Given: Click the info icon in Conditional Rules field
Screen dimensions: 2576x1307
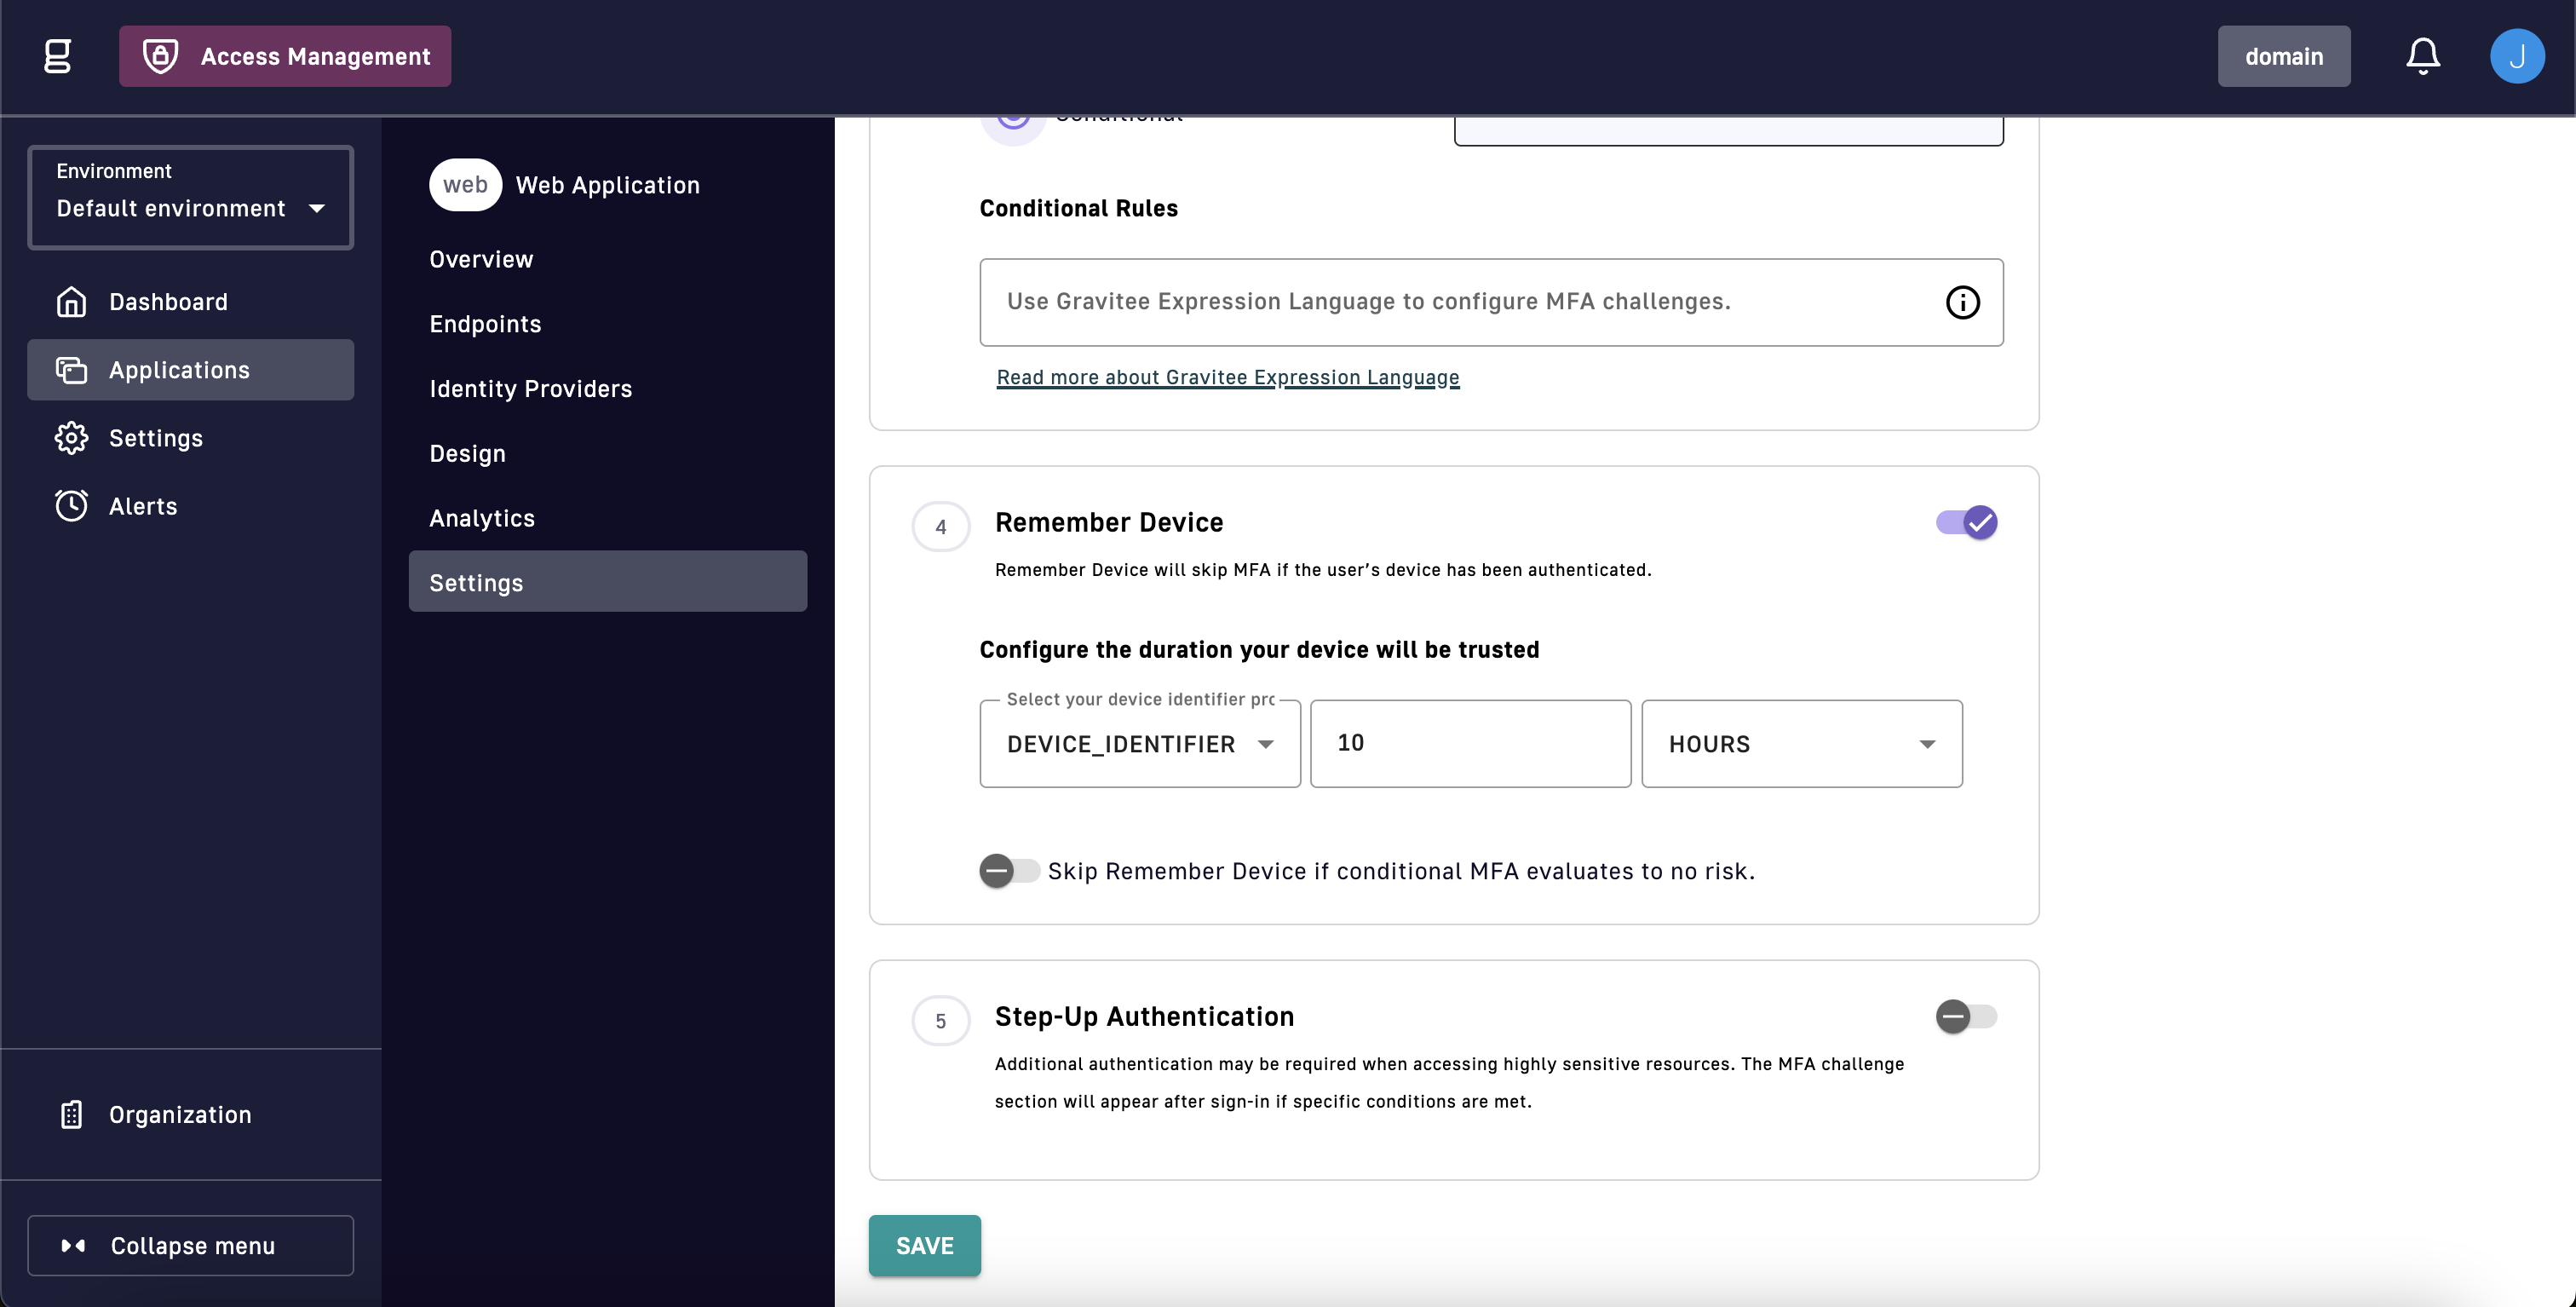Looking at the screenshot, I should tap(1962, 302).
